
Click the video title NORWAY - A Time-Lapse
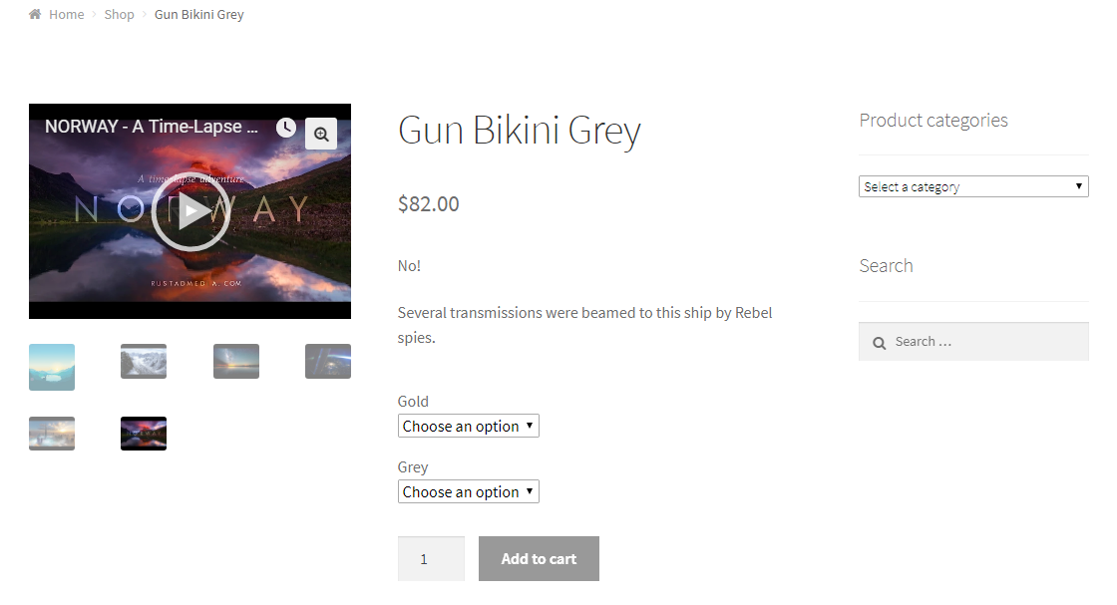coord(151,127)
